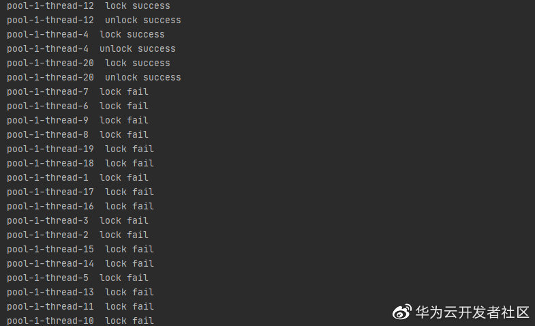Click the pool-1-thread-7 lock fail line
The width and height of the screenshot is (535, 326).
[x=78, y=92]
